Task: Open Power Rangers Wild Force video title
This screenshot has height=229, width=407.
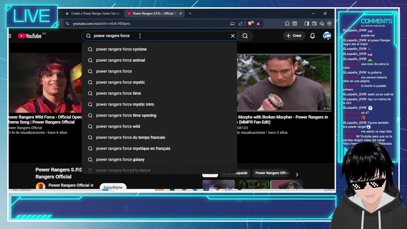Action: pos(45,120)
